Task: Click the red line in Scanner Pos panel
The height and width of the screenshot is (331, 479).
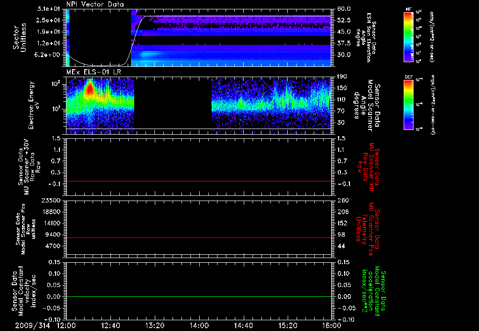Action: (x=198, y=237)
